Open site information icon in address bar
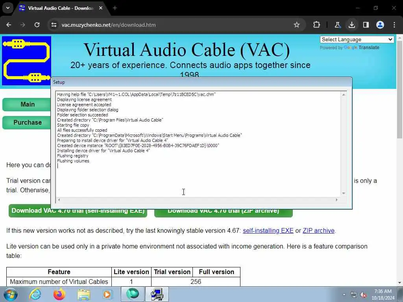403x302 pixels. (x=54, y=25)
